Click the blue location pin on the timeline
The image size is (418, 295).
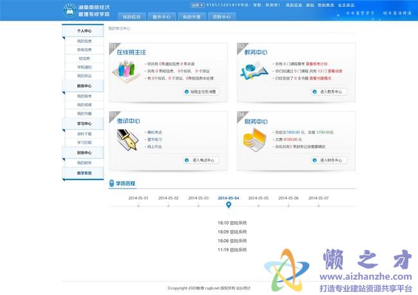(x=228, y=205)
